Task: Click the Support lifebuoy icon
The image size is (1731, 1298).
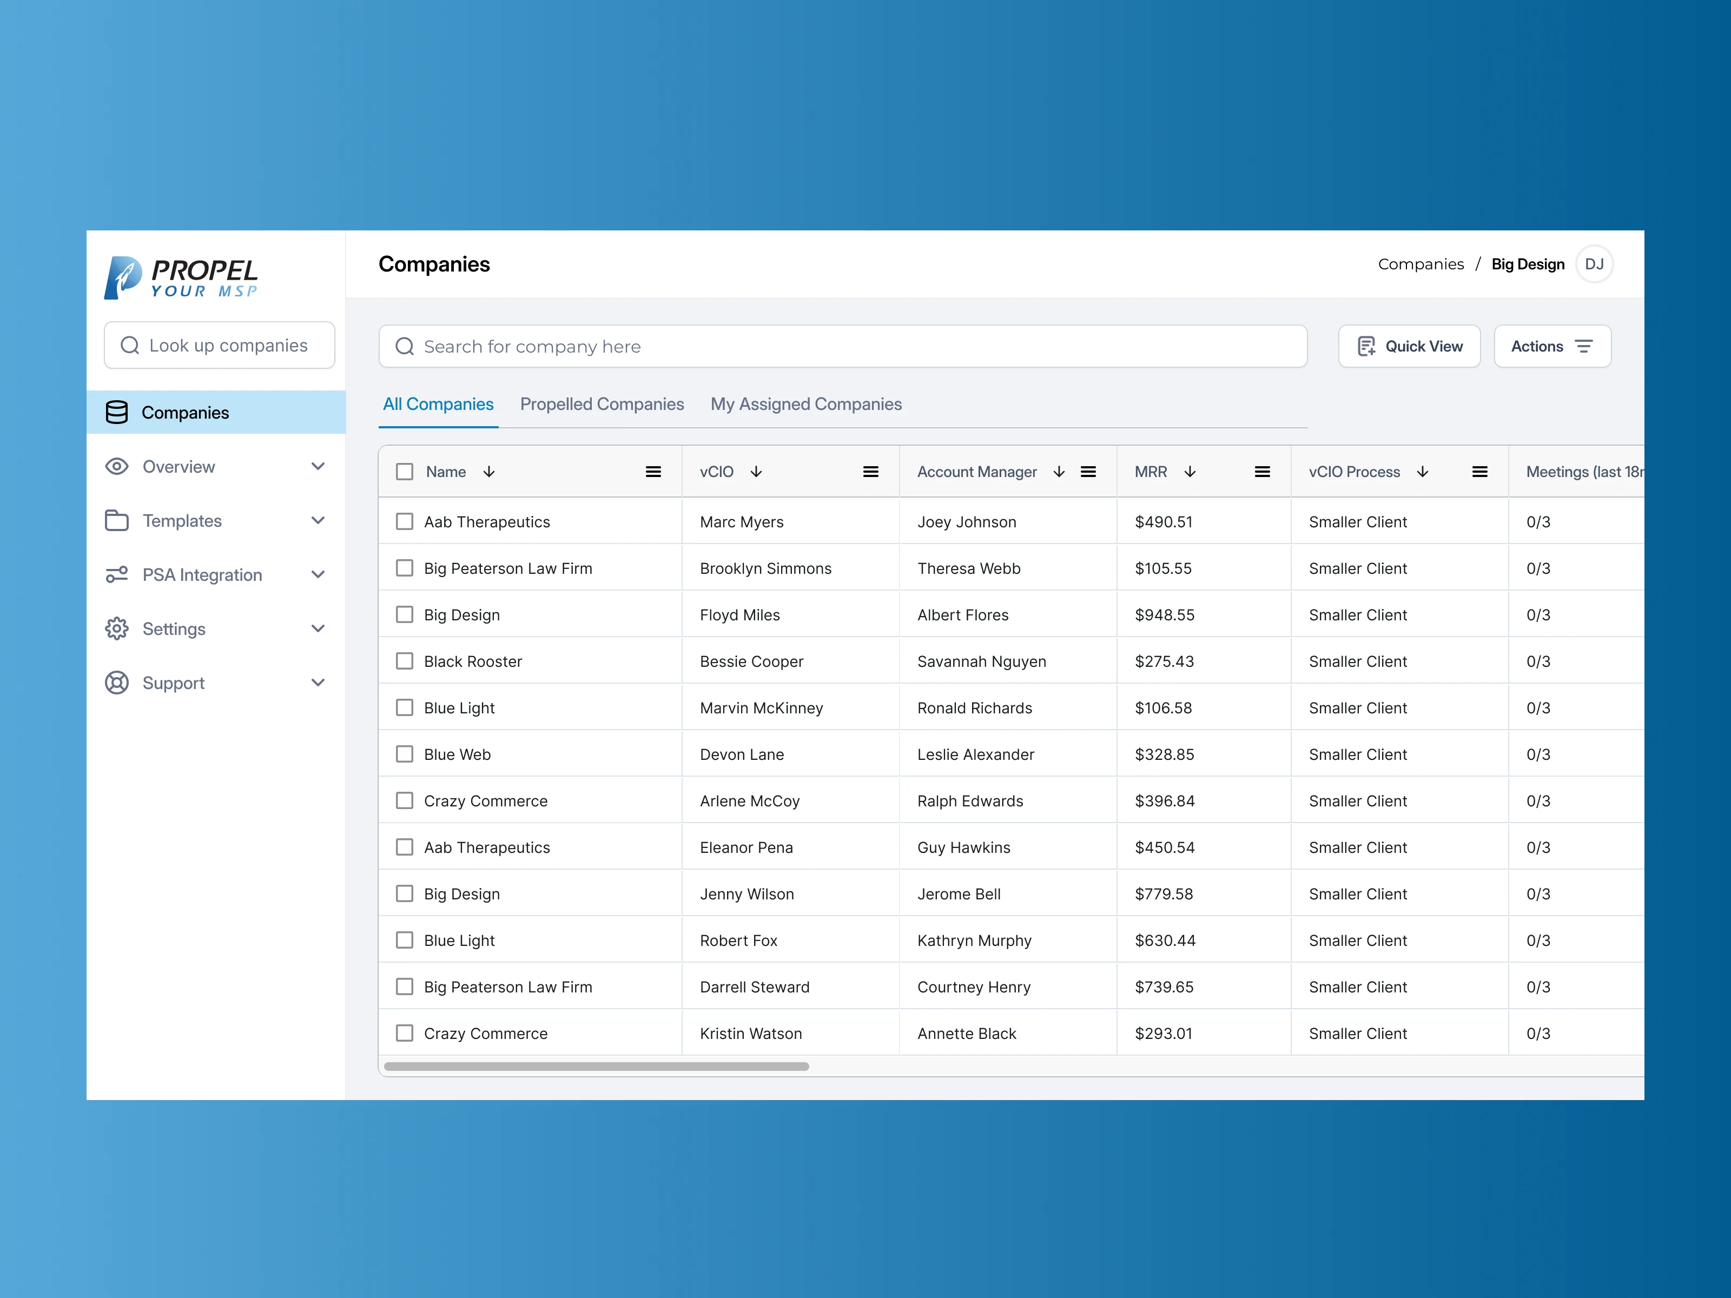Action: pyautogui.click(x=117, y=683)
